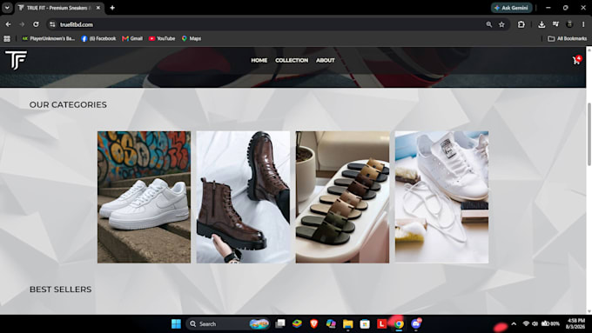Screen dimensions: 592x333
Task: Click the taskbar Search box
Action: 227,323
